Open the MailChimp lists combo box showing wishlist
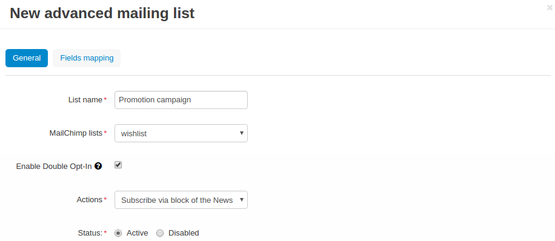 (181, 133)
